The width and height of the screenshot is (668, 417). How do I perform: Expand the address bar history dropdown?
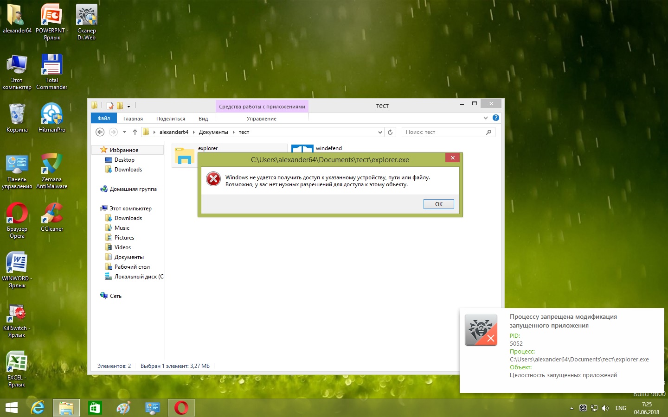click(x=380, y=132)
